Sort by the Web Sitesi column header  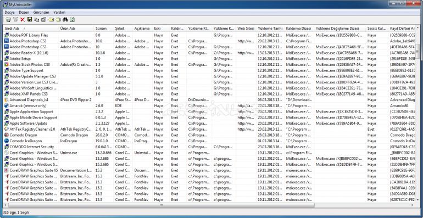[246, 29]
